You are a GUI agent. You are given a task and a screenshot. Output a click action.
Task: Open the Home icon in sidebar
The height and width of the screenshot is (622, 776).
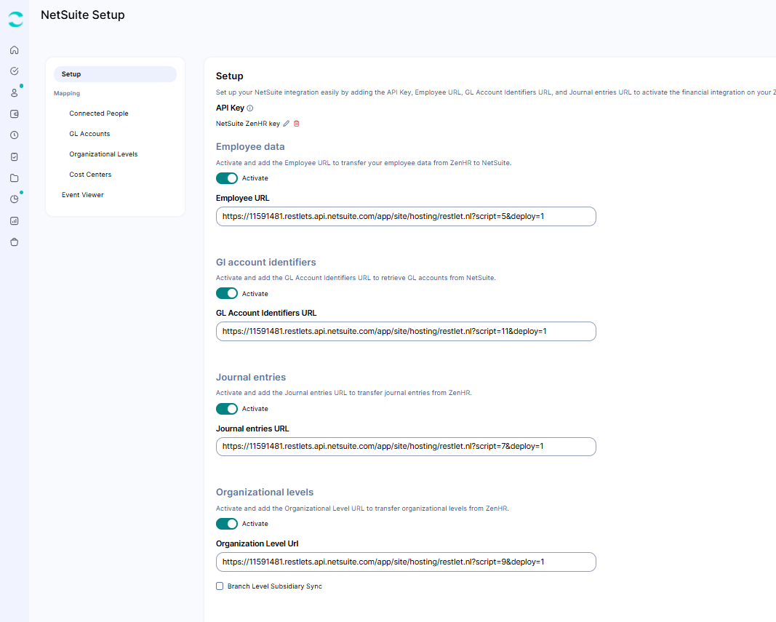tap(15, 50)
